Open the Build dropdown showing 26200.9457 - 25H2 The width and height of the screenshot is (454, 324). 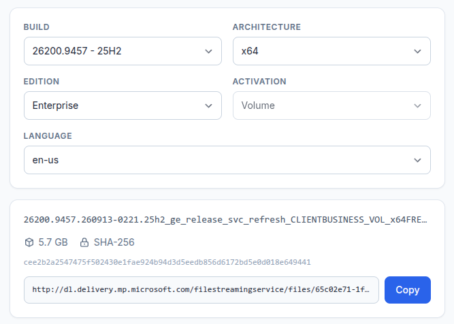[x=123, y=51]
